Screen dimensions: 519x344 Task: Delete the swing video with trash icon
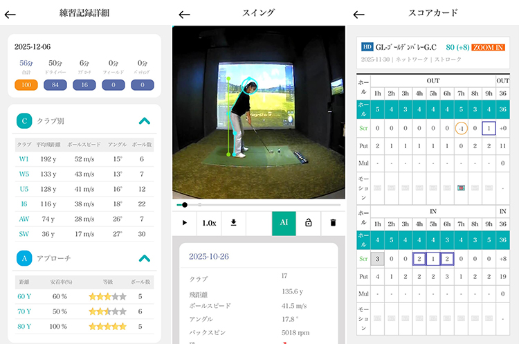click(332, 223)
